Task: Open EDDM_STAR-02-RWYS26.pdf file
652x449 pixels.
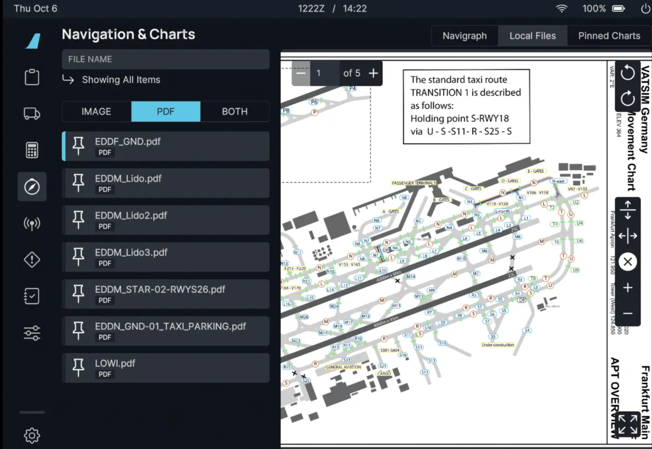Action: pos(166,294)
